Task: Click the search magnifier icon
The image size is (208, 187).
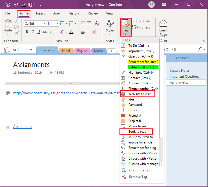Action: pyautogui.click(x=200, y=49)
